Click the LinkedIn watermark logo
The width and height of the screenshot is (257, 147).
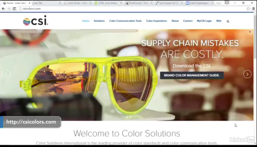pyautogui.click(x=242, y=139)
